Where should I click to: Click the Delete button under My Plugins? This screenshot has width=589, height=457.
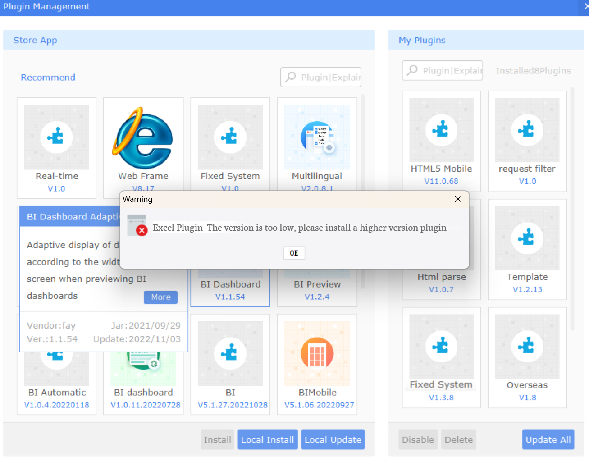pyautogui.click(x=458, y=439)
